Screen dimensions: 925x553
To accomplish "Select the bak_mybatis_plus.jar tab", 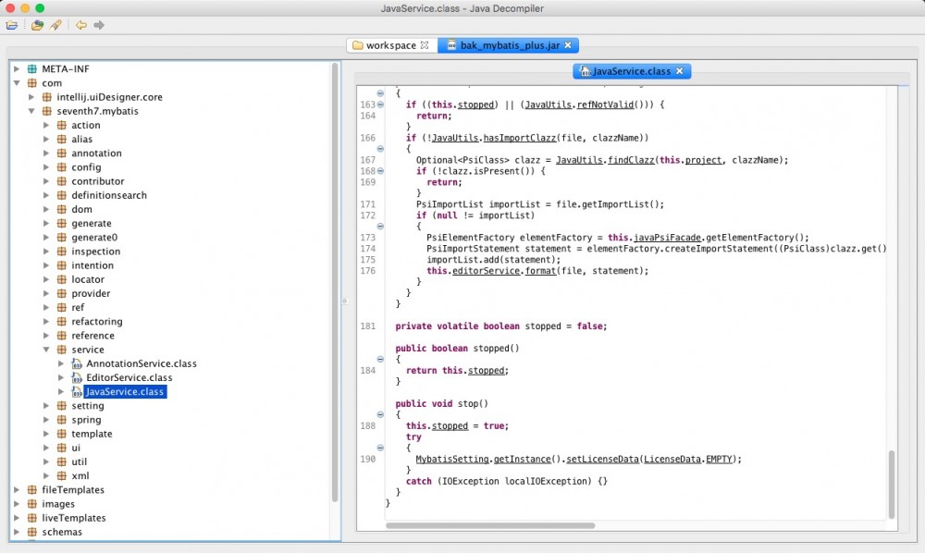I will coord(510,45).
